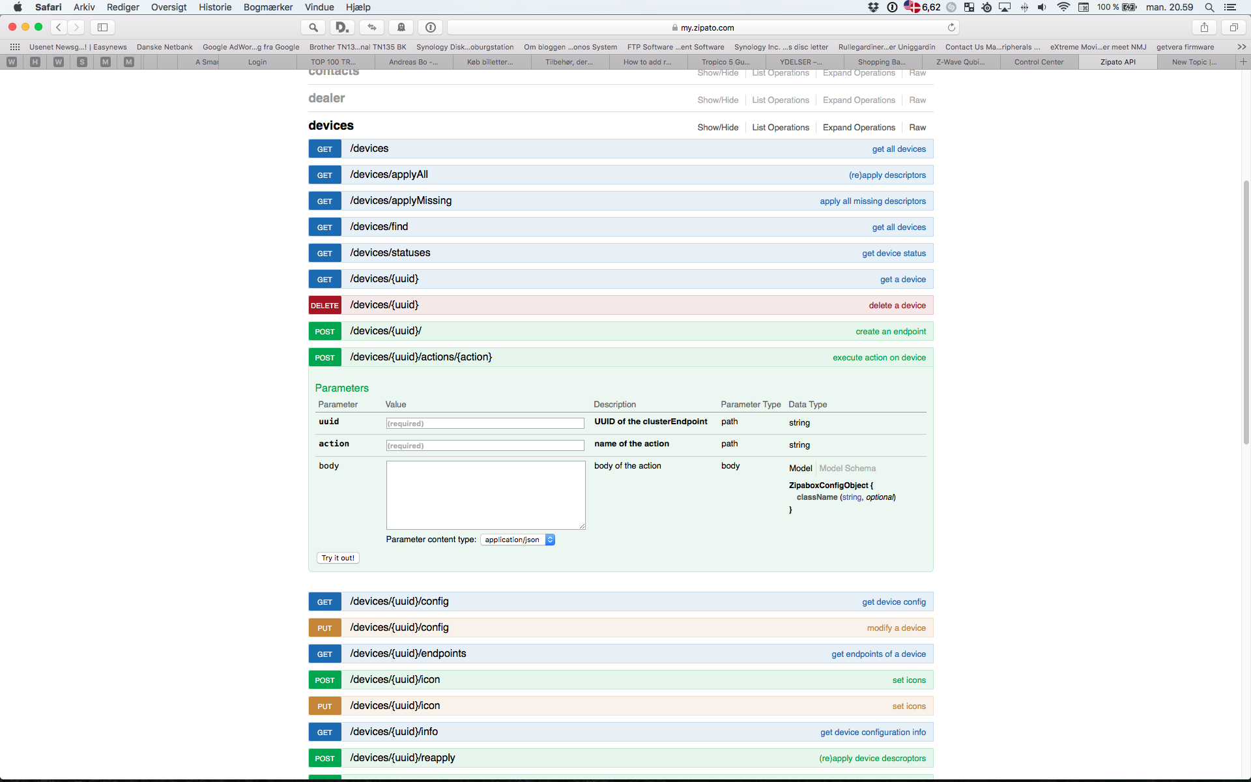The height and width of the screenshot is (782, 1251).
Task: Open the new tab plus button
Action: coord(1243,62)
